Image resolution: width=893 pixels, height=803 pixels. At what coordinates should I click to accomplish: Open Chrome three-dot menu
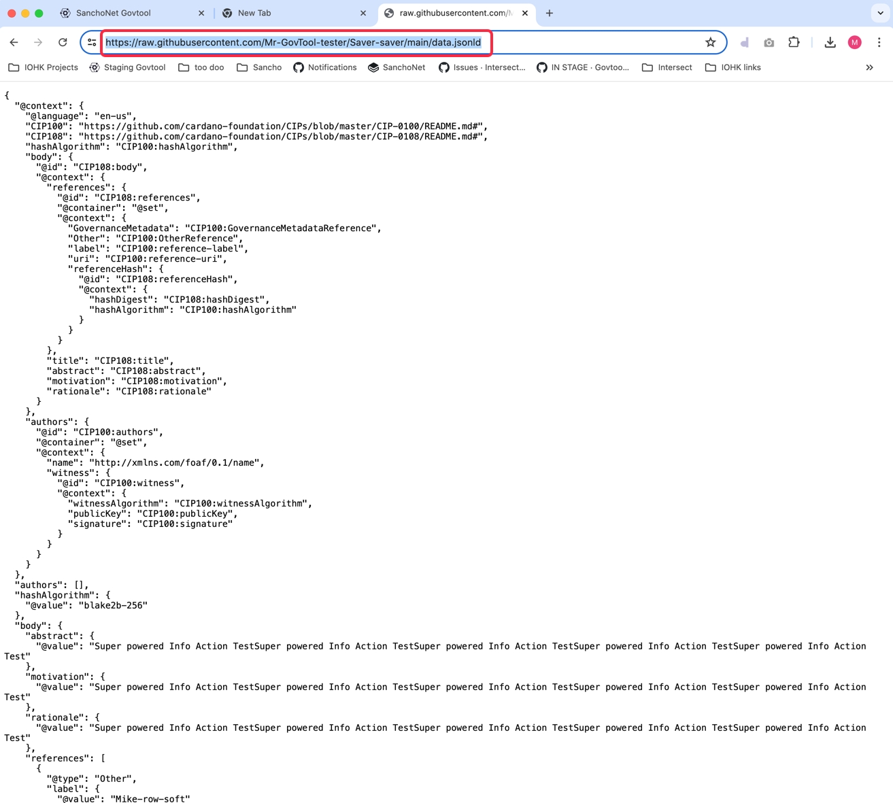(879, 42)
